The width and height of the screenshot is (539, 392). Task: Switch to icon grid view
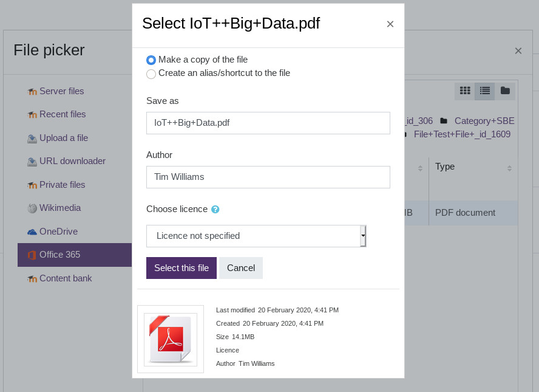click(465, 91)
